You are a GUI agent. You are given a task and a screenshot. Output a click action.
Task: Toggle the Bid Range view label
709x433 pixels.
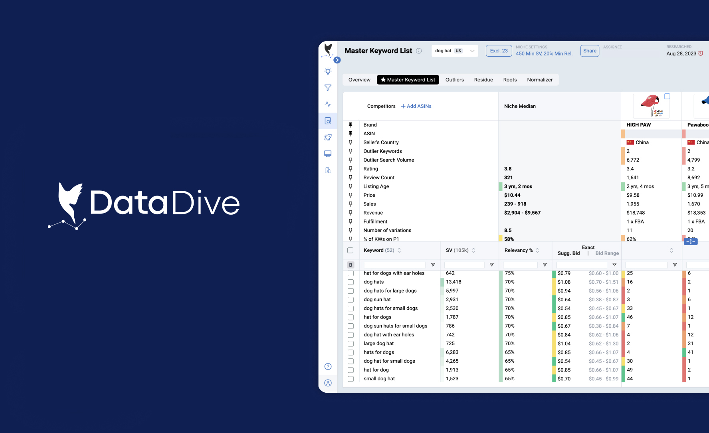tap(607, 253)
